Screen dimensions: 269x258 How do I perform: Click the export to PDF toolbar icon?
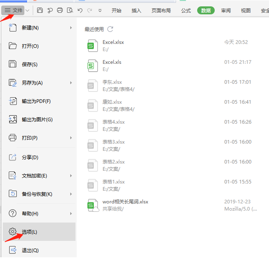[x=50, y=11]
